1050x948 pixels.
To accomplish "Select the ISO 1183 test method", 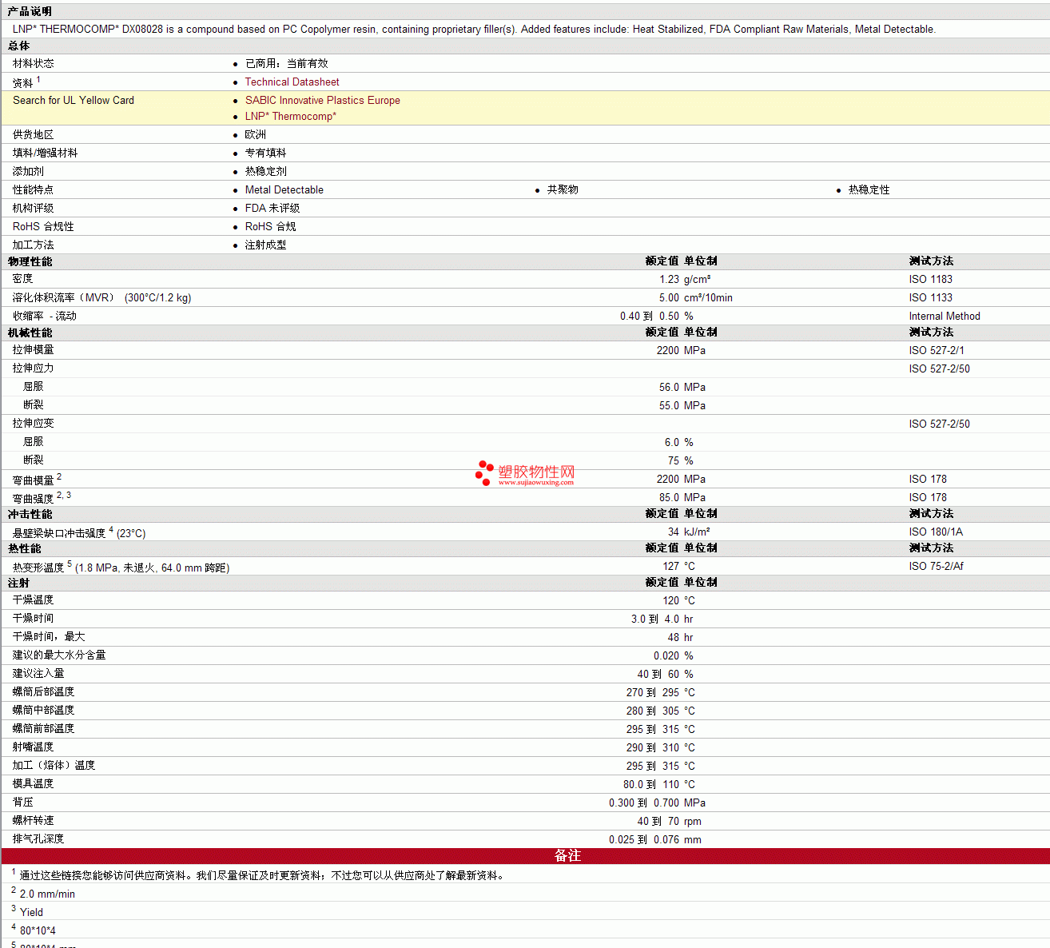I will coord(930,280).
